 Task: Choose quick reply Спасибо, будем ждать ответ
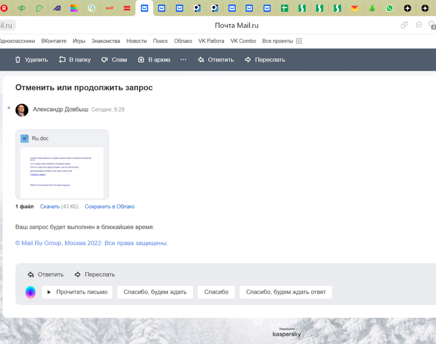[x=286, y=292]
